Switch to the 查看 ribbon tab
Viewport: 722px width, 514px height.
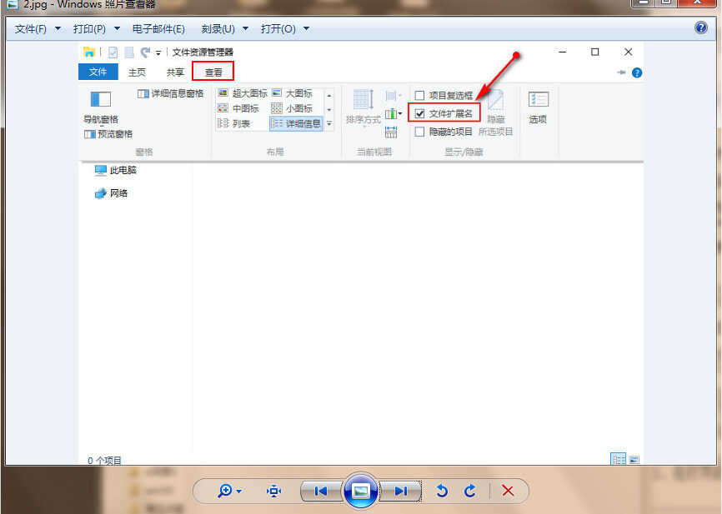coord(213,72)
